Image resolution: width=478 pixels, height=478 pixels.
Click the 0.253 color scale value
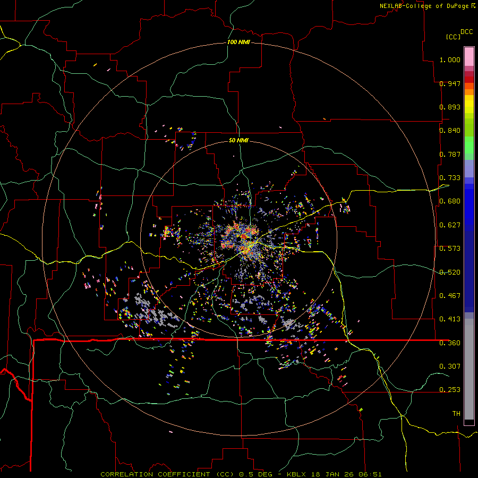pyautogui.click(x=450, y=390)
